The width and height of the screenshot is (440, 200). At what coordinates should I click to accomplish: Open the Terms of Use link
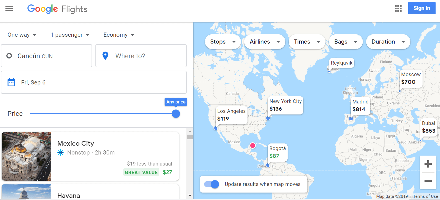pos(425,196)
